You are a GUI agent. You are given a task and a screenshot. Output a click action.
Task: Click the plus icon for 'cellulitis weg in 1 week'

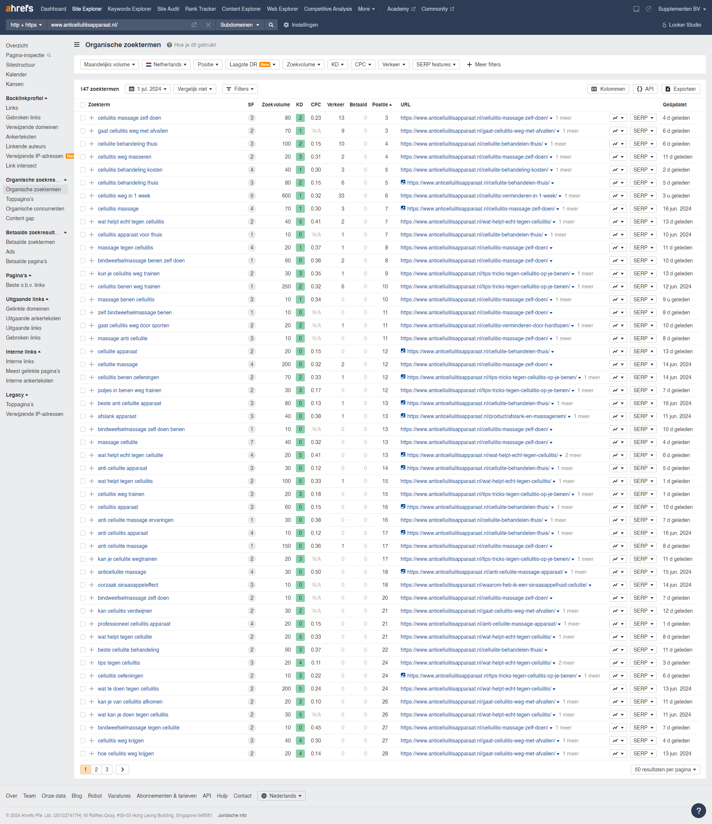(92, 196)
